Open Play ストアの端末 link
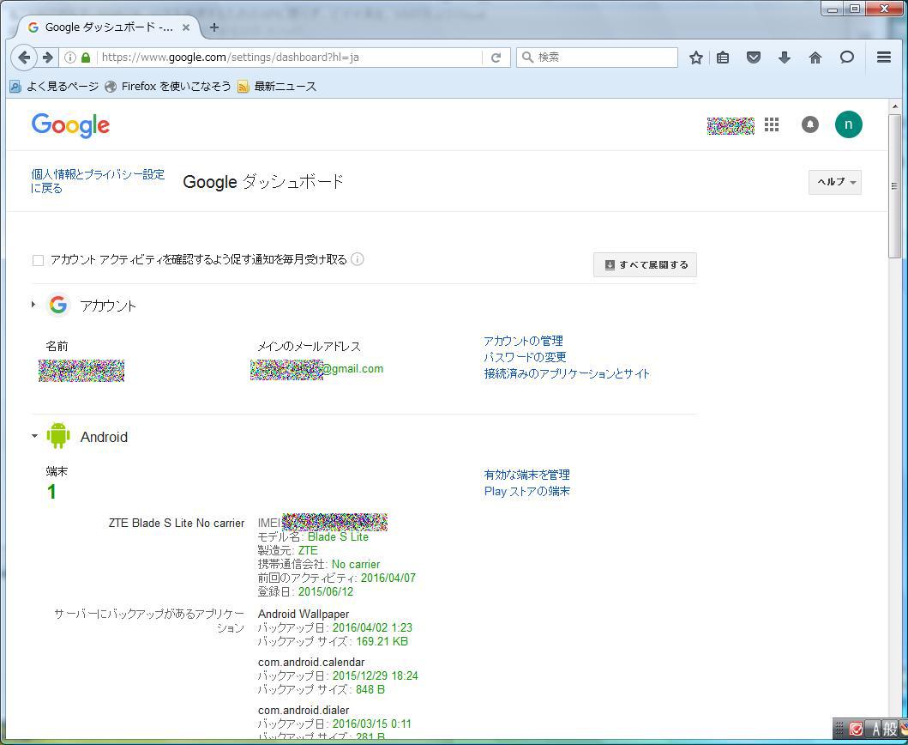This screenshot has width=908, height=745. coord(526,491)
